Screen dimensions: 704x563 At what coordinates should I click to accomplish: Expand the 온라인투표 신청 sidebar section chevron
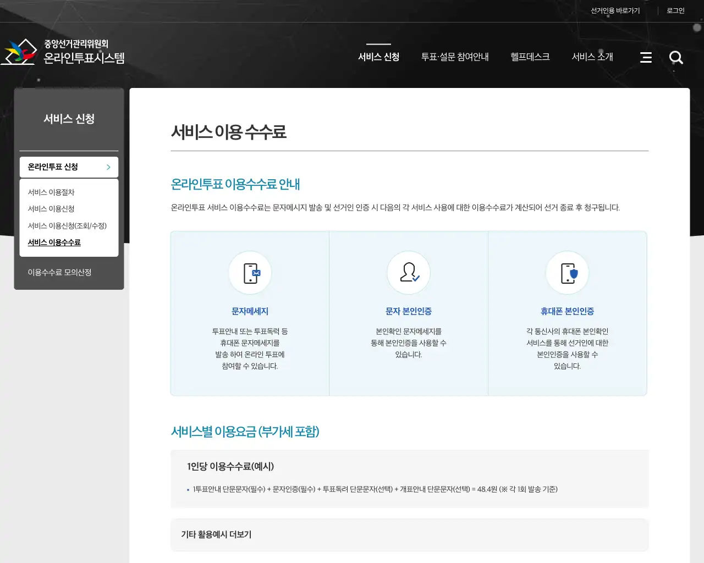click(108, 167)
